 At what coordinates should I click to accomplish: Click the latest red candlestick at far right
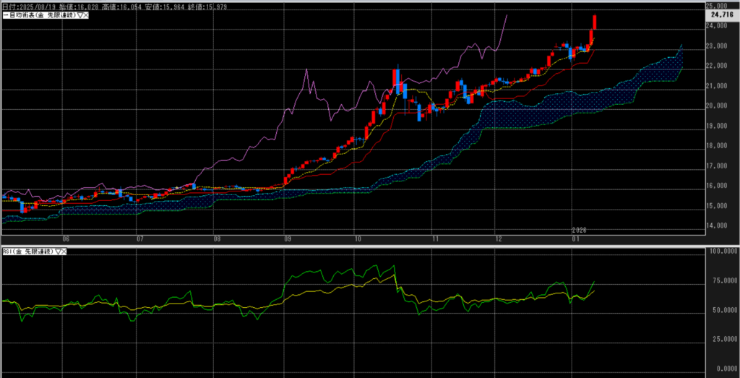click(x=594, y=22)
